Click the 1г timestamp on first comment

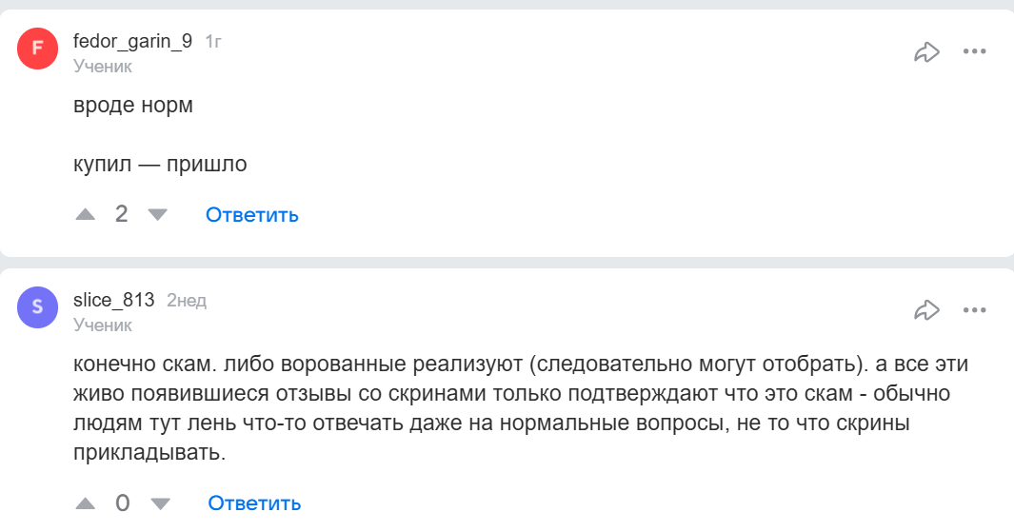click(x=213, y=42)
